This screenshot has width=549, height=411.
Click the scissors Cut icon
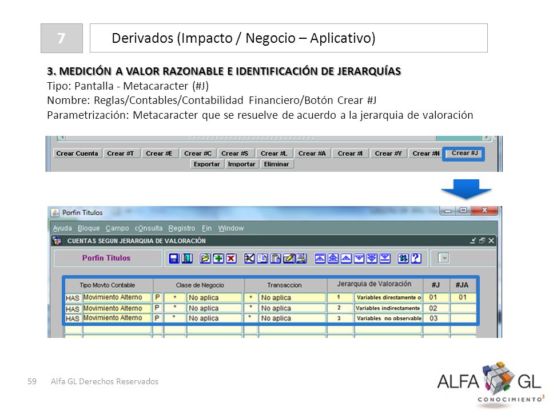pyautogui.click(x=249, y=258)
